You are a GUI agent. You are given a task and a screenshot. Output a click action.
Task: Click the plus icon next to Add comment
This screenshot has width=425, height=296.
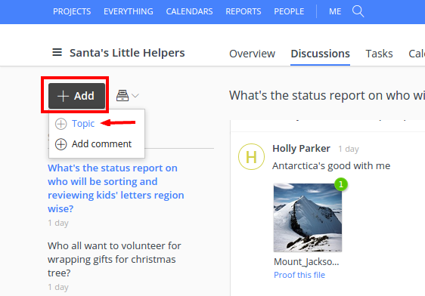point(60,144)
